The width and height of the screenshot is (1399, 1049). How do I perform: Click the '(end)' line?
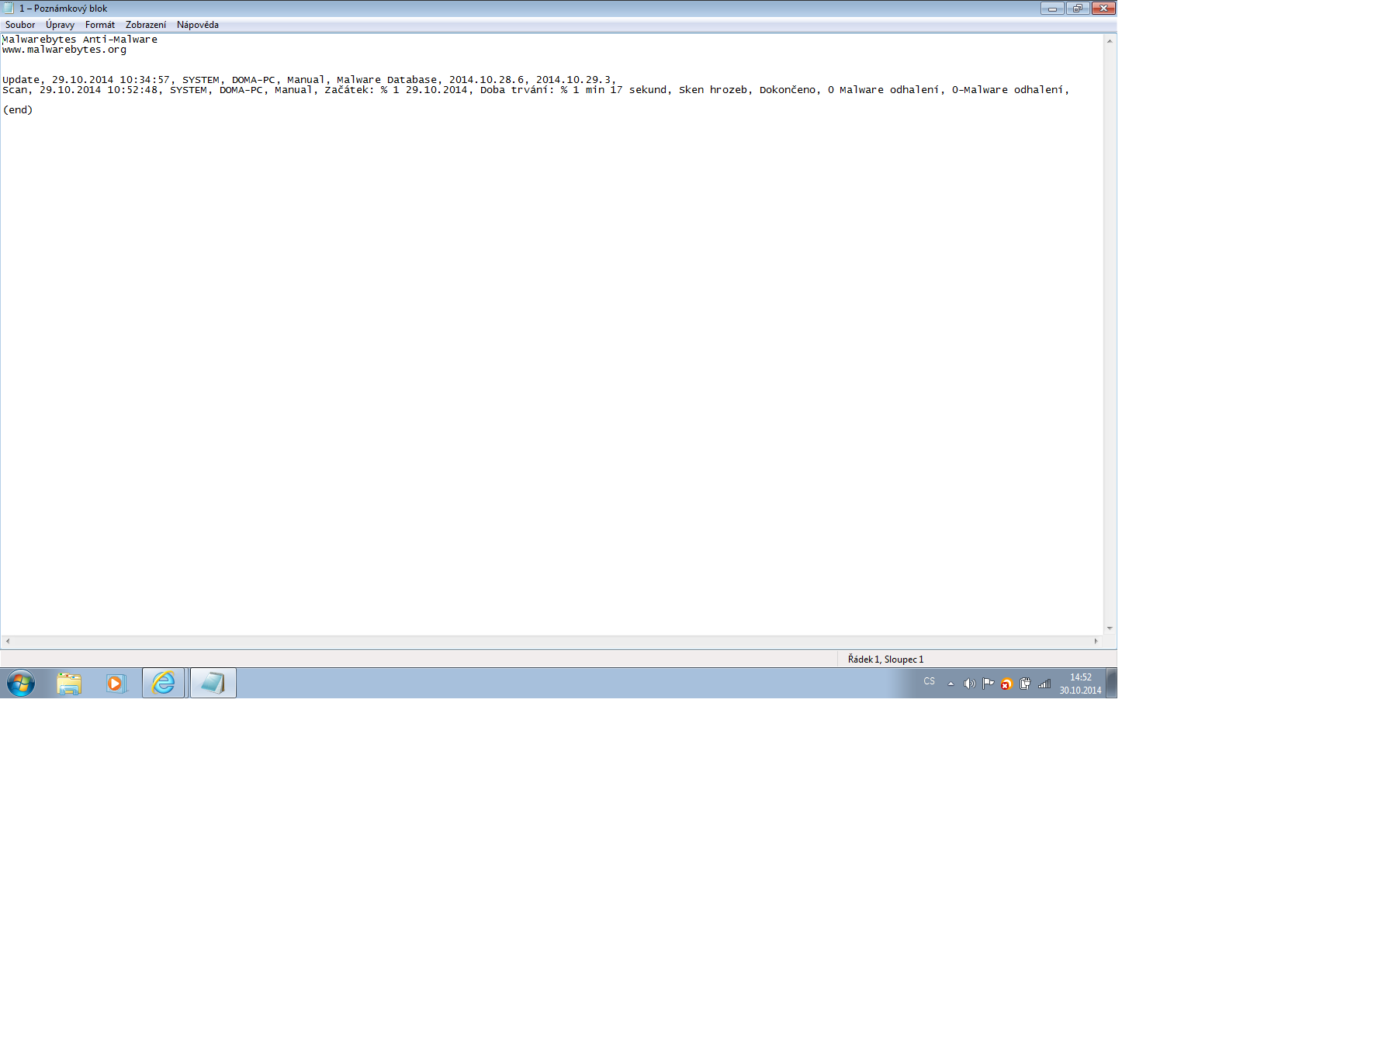click(18, 110)
